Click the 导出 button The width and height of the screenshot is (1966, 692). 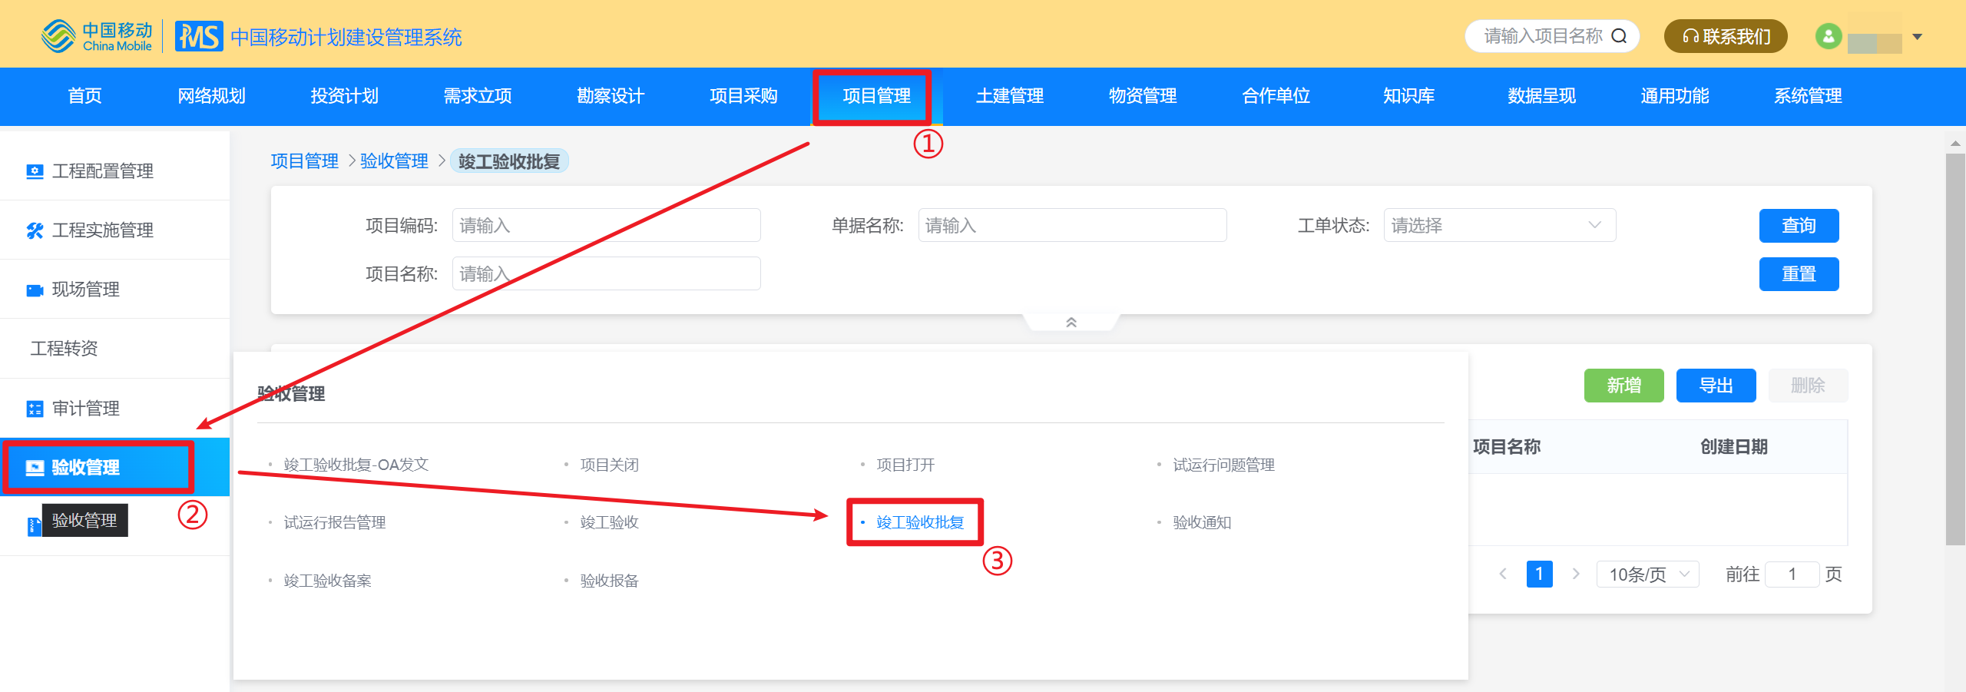pyautogui.click(x=1716, y=385)
